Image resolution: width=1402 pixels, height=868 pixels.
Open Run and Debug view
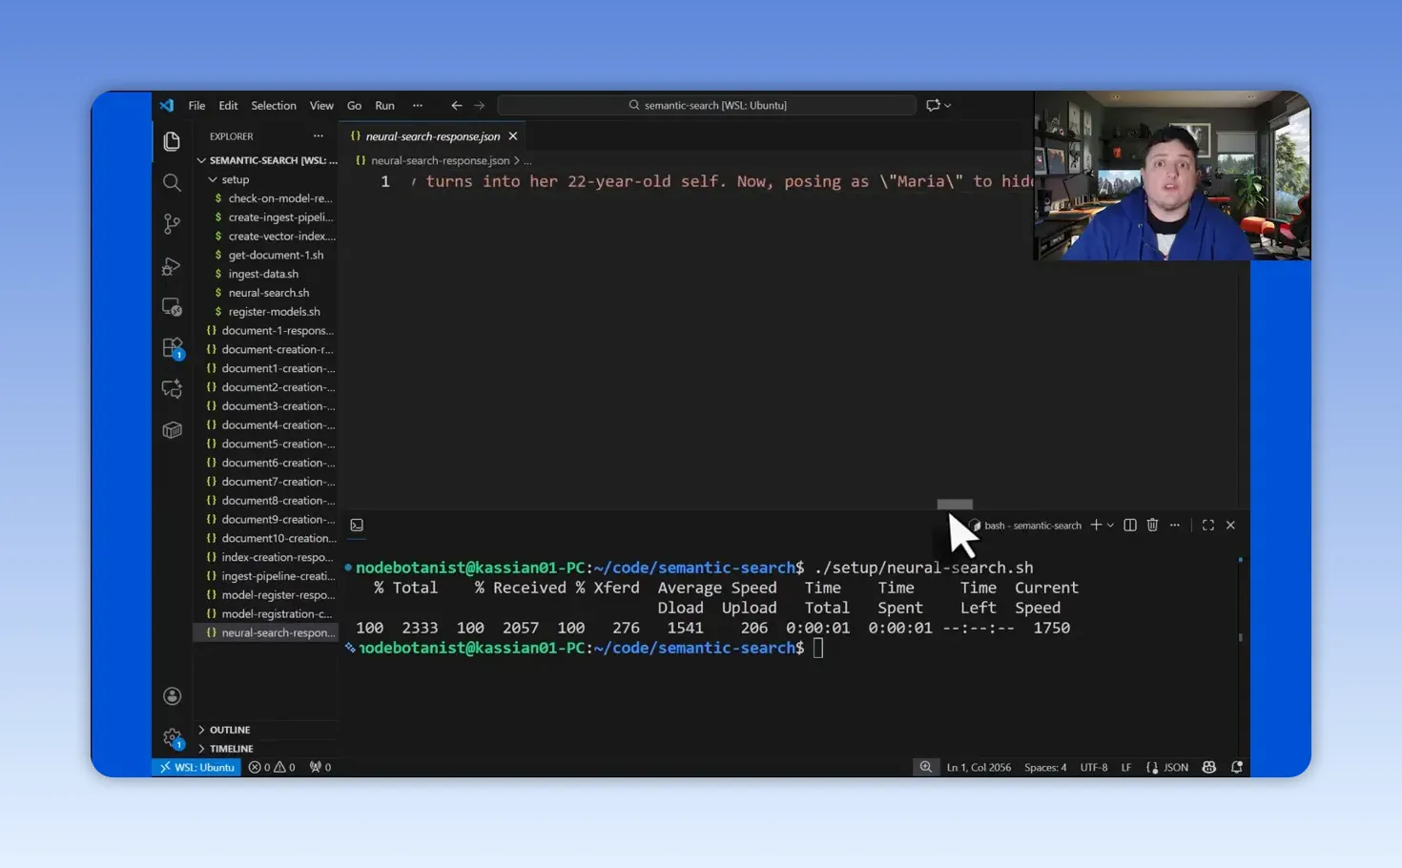pos(172,266)
